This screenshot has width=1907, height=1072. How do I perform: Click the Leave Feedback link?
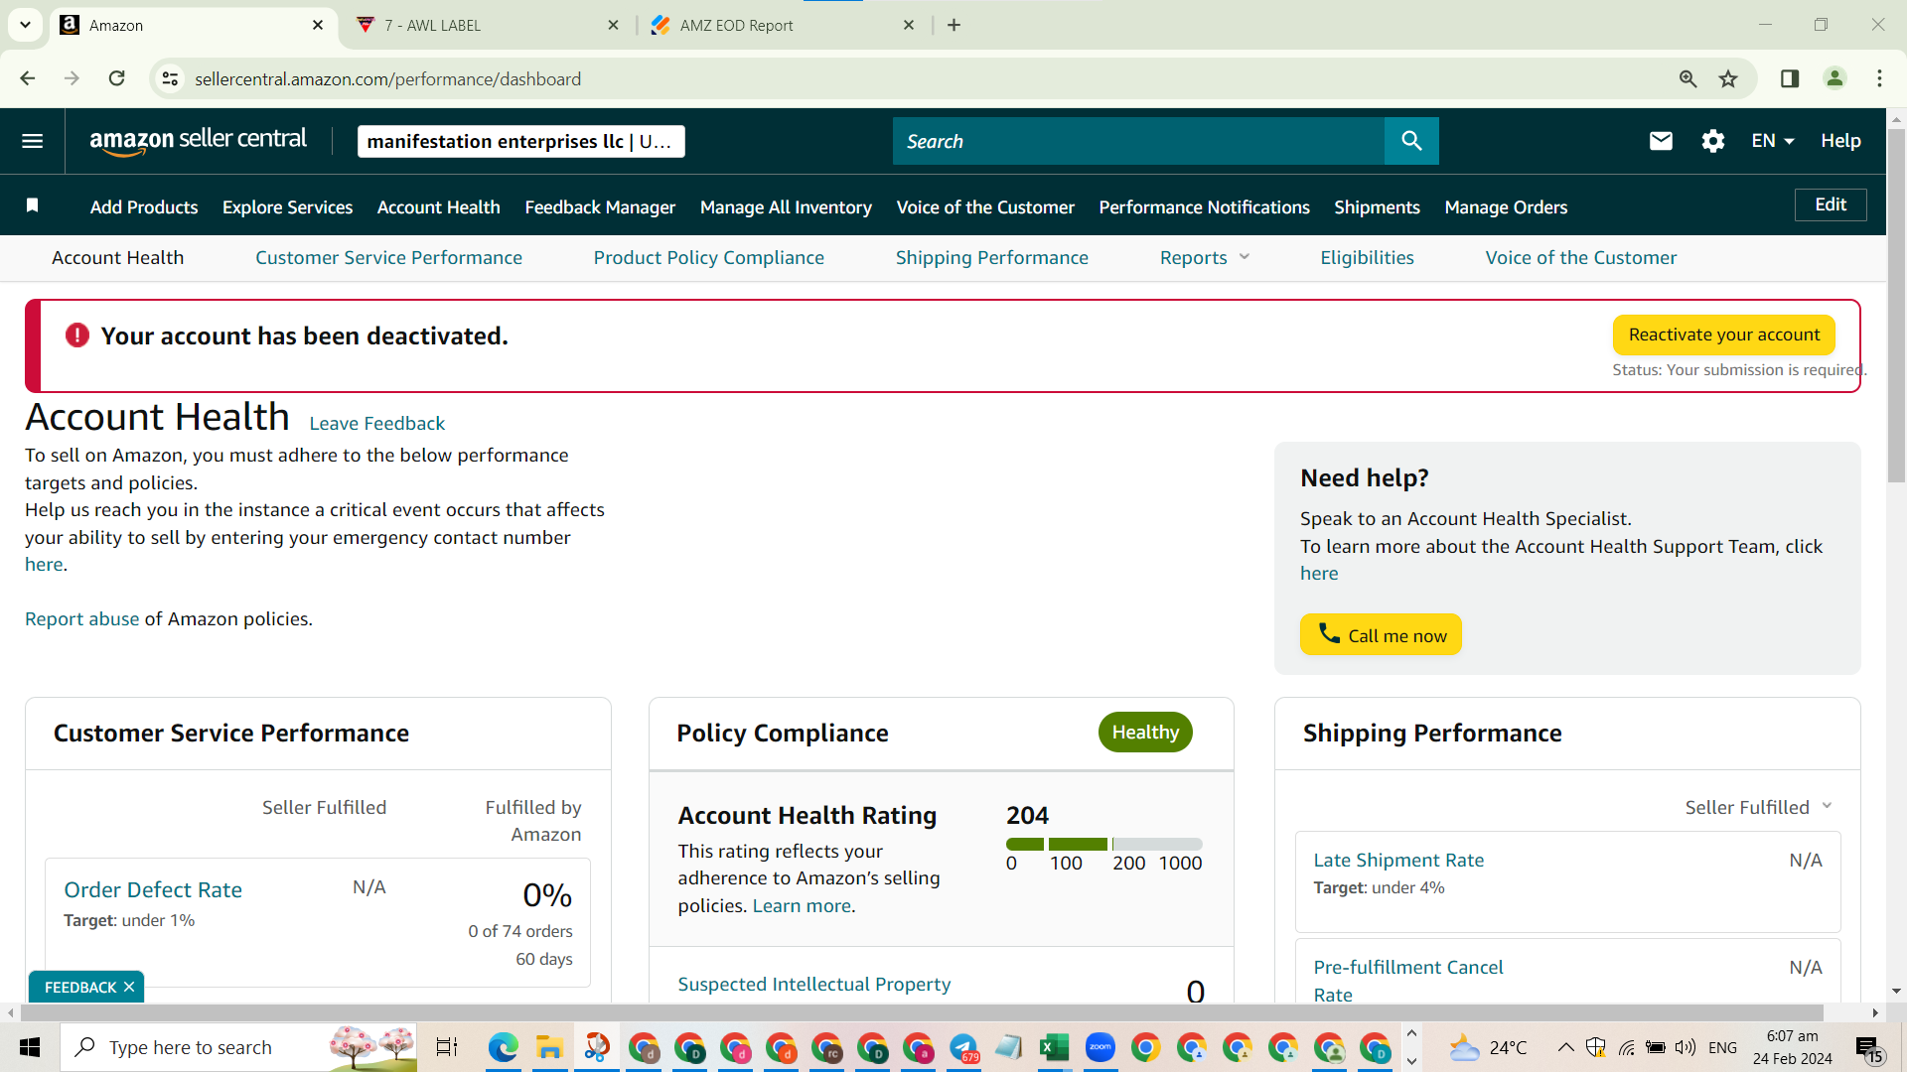(377, 423)
